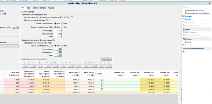
Task: Click Montant brut bloqué column header
Action: click(148, 74)
